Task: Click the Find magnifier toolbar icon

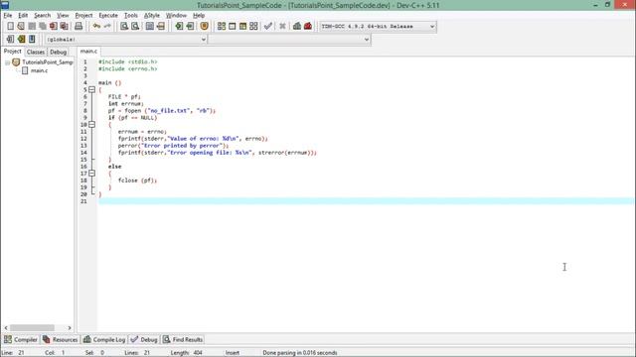Action: tap(124, 27)
